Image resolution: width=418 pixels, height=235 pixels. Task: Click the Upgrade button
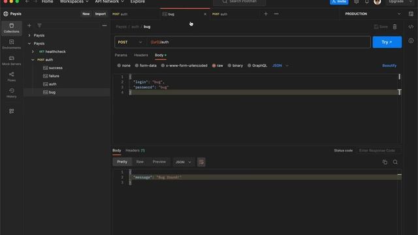(x=396, y=1)
